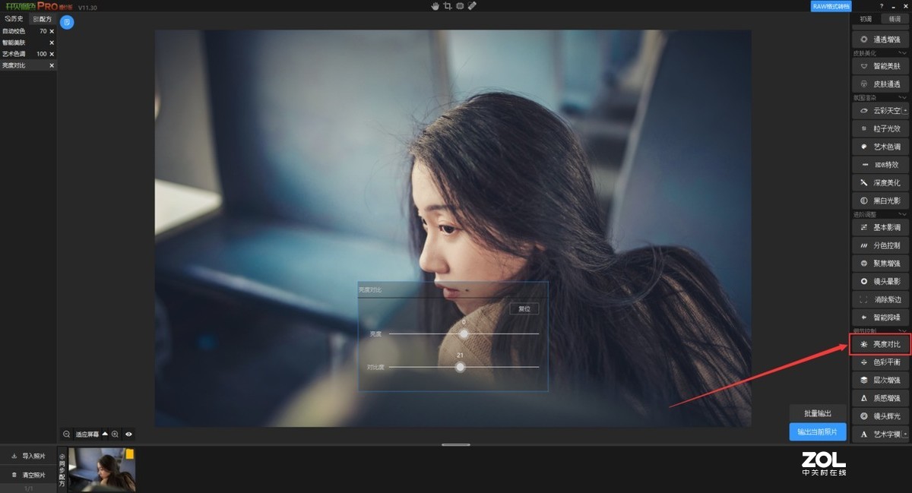This screenshot has width=912, height=493.
Task: Toggle the eye preview compare icon
Action: click(128, 435)
